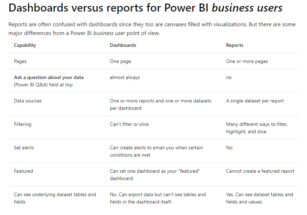Select the Pages row label
This screenshot has height=215, width=307.
[20, 62]
